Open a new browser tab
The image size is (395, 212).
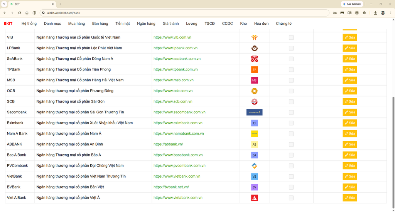(x=60, y=4)
